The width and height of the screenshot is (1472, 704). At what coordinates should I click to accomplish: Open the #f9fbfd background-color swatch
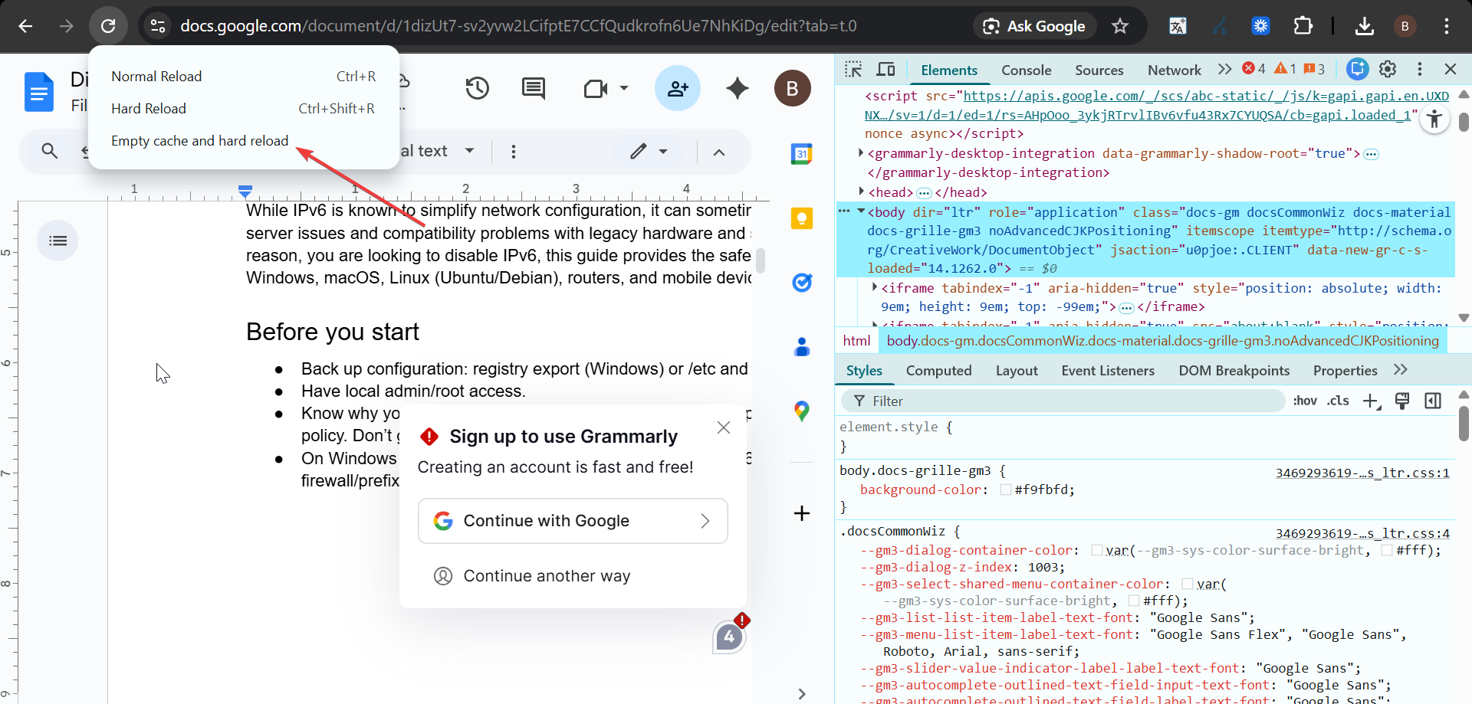1005,490
